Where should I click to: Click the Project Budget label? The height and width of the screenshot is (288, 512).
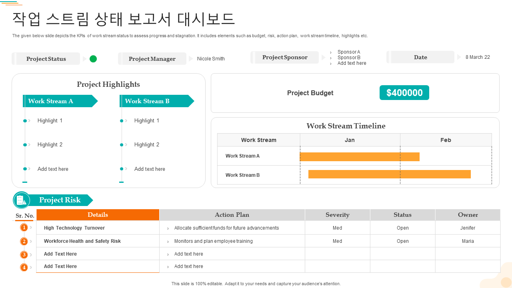[310, 93]
